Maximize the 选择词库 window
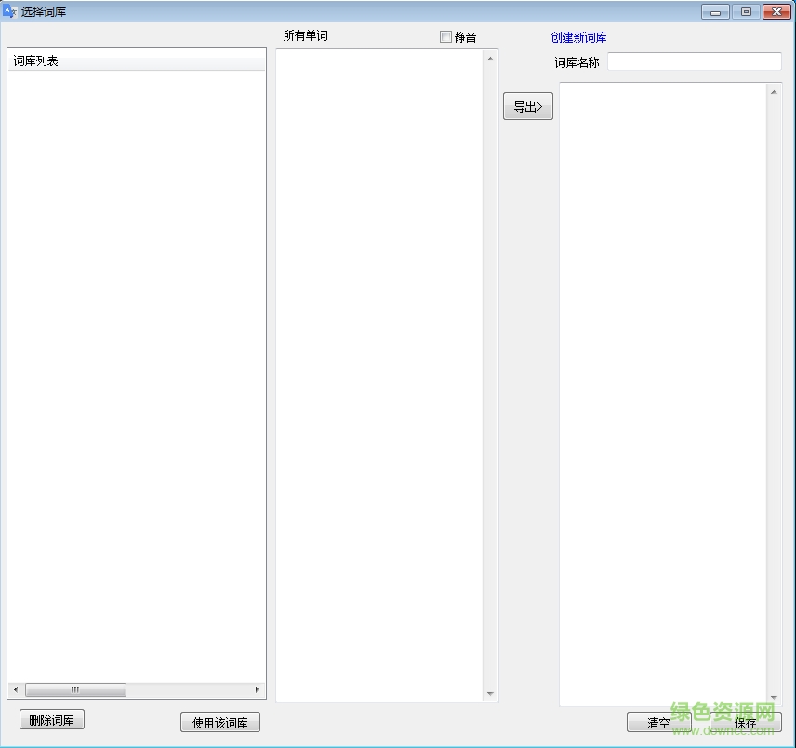The height and width of the screenshot is (748, 796). coord(746,12)
